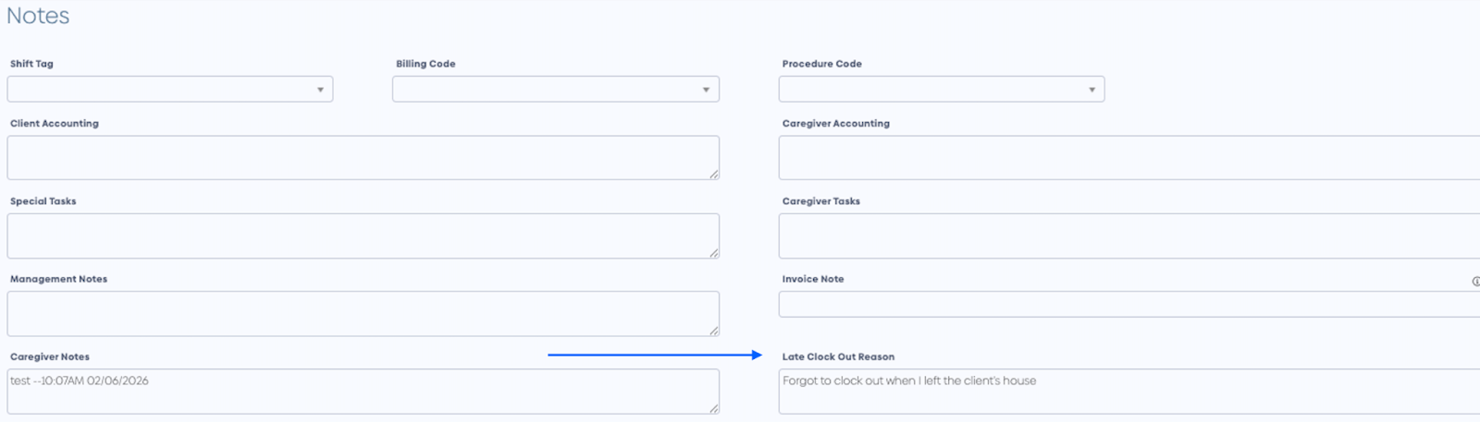Click the Invoice Note info icon

[1475, 282]
